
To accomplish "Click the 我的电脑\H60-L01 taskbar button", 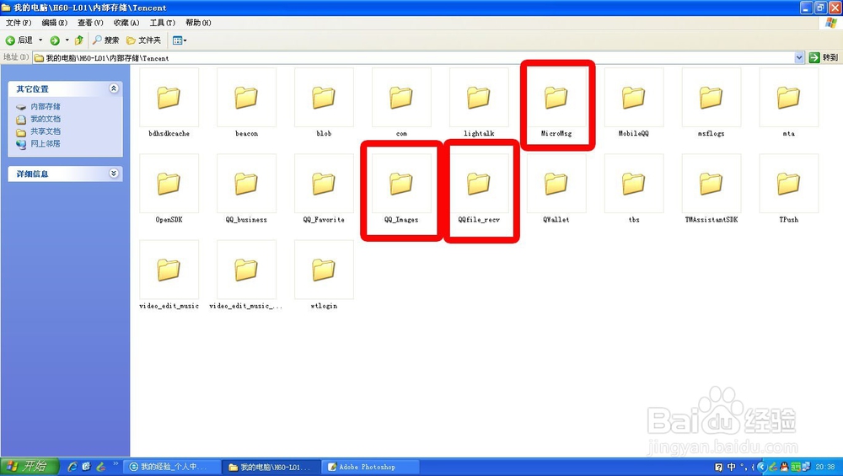I will pyautogui.click(x=272, y=467).
